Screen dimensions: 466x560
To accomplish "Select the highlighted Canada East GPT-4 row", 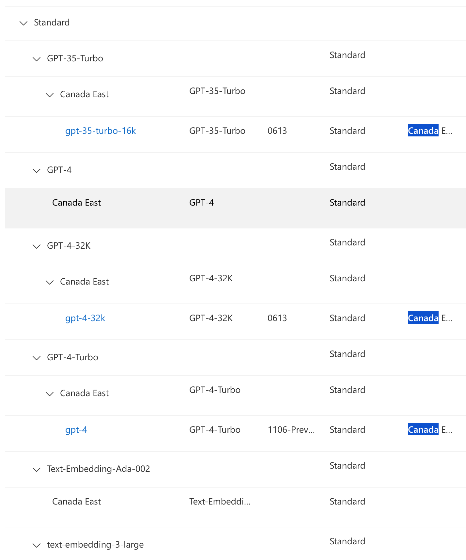I will [x=236, y=208].
